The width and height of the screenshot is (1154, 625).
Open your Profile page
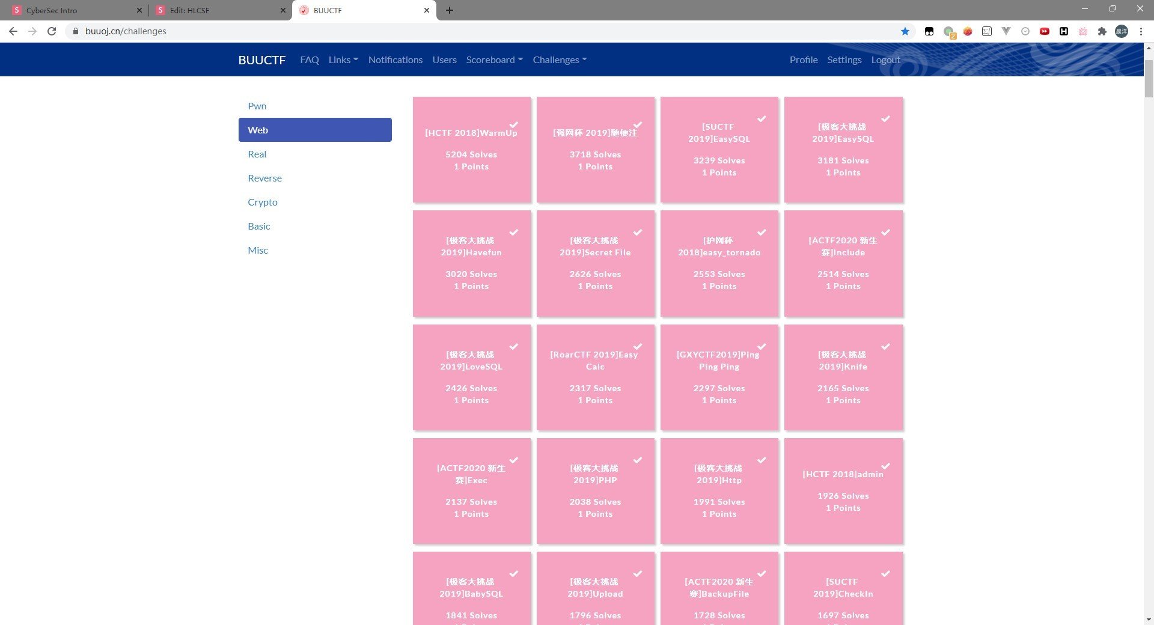(x=804, y=59)
